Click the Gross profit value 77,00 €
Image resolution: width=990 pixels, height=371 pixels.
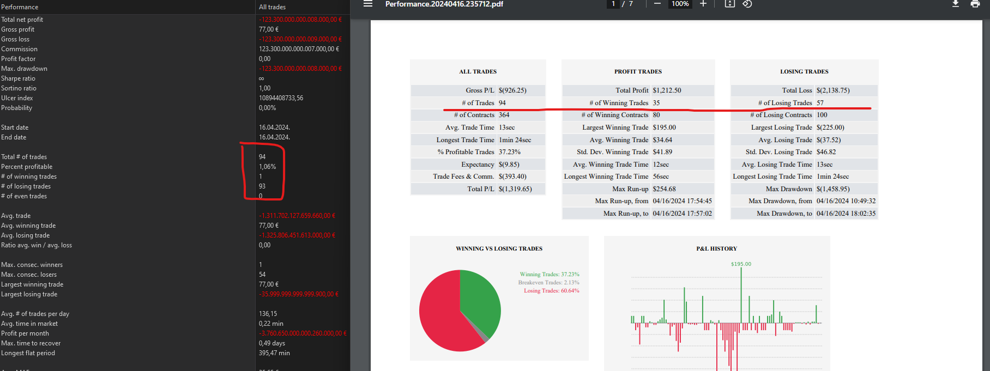pos(269,29)
